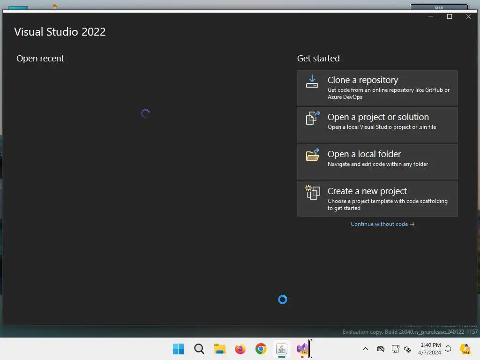Click the Copilot preview icon in taskbar
The image size is (480, 360).
[x=465, y=349]
